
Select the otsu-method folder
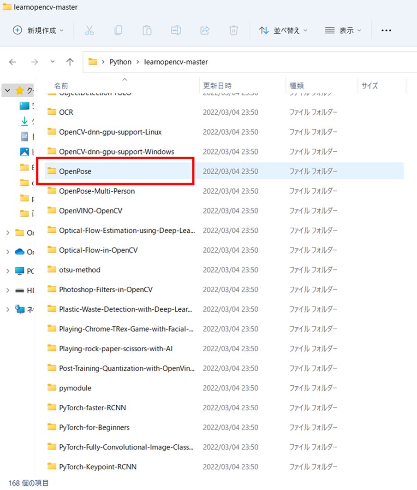79,270
